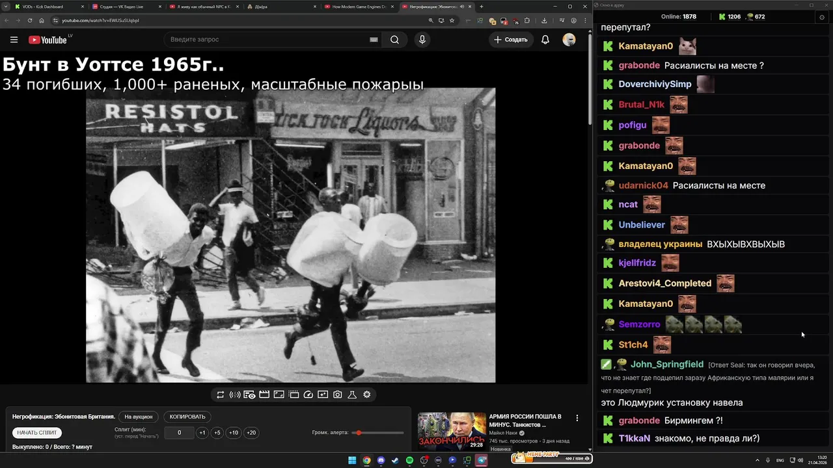Click the search magnifier button on YouTube
Viewport: 833px width, 468px height.
(x=394, y=40)
